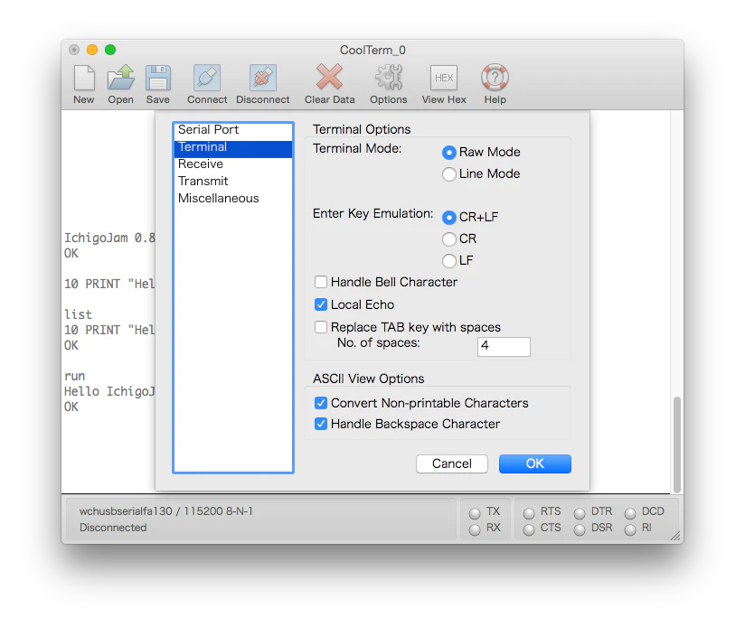Open Help lifebuoy icon
Screen dimensions: 745x627
point(495,78)
